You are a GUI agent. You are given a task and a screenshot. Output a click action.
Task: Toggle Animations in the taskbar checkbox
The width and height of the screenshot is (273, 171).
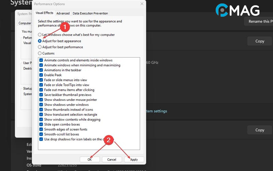[41, 70]
